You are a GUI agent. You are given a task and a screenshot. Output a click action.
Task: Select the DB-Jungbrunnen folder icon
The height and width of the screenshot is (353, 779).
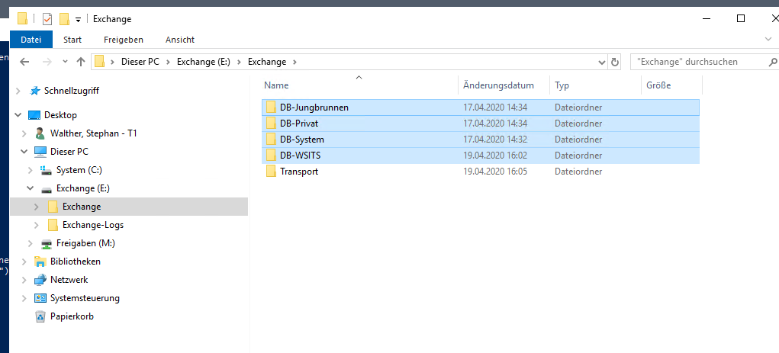coord(271,108)
